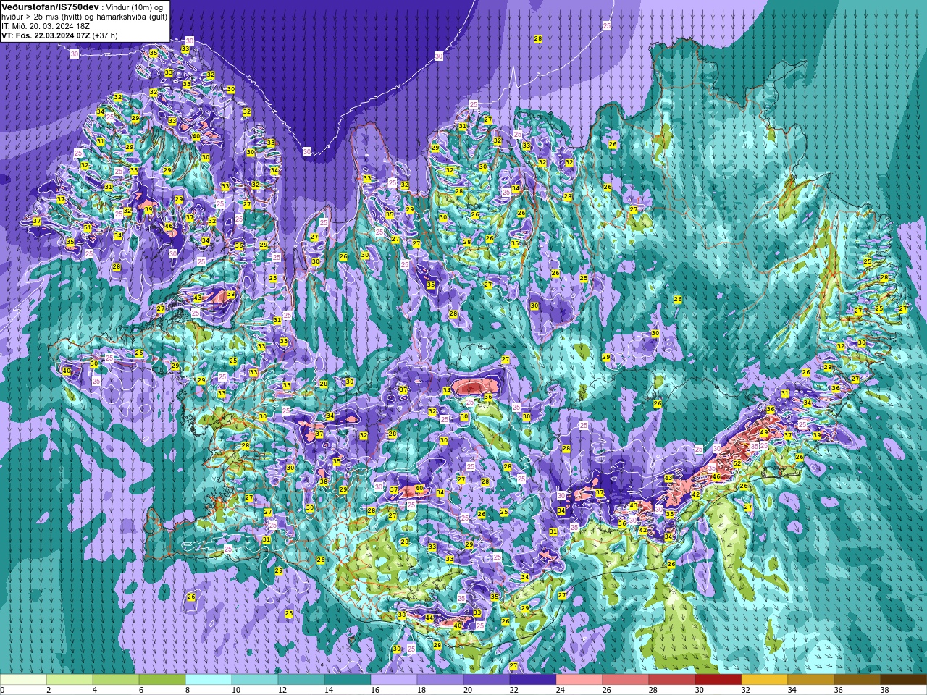Pick the pale cyan 8–10 legend swatch
The image size is (927, 695).
click(209, 680)
